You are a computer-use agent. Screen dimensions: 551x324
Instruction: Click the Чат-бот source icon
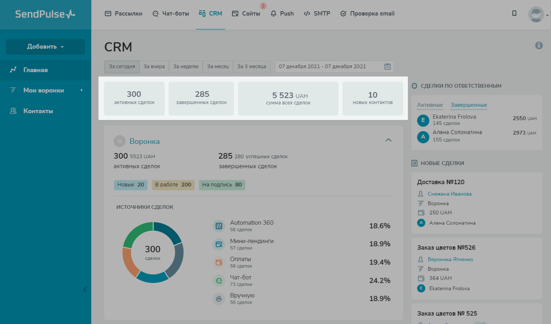(219, 281)
